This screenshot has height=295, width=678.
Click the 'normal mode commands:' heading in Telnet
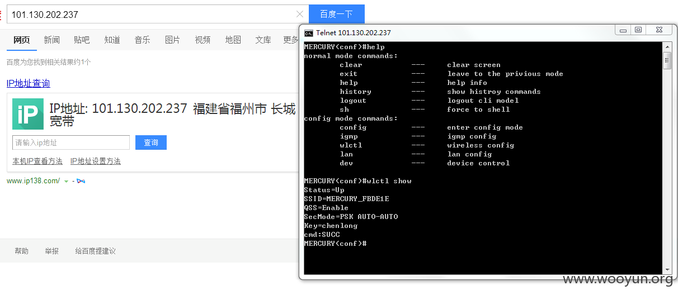click(x=351, y=56)
